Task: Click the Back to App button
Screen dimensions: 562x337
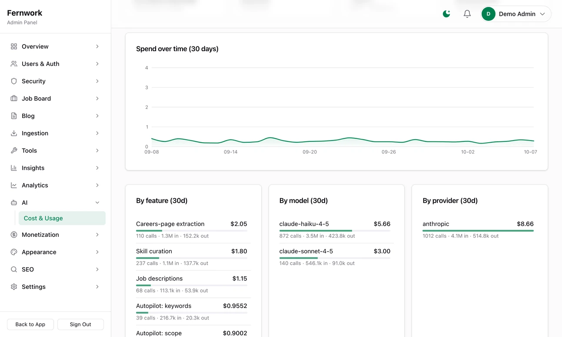Action: pyautogui.click(x=30, y=324)
